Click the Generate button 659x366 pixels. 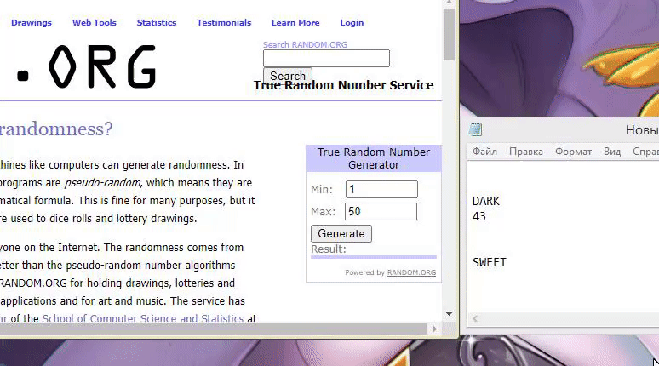coord(341,233)
